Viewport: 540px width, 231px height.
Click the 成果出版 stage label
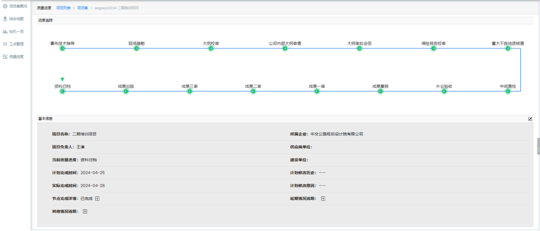tap(126, 86)
